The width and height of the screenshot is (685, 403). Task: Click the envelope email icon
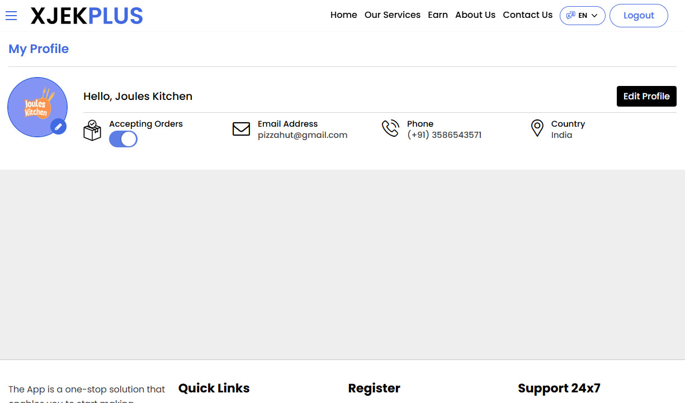pyautogui.click(x=241, y=129)
